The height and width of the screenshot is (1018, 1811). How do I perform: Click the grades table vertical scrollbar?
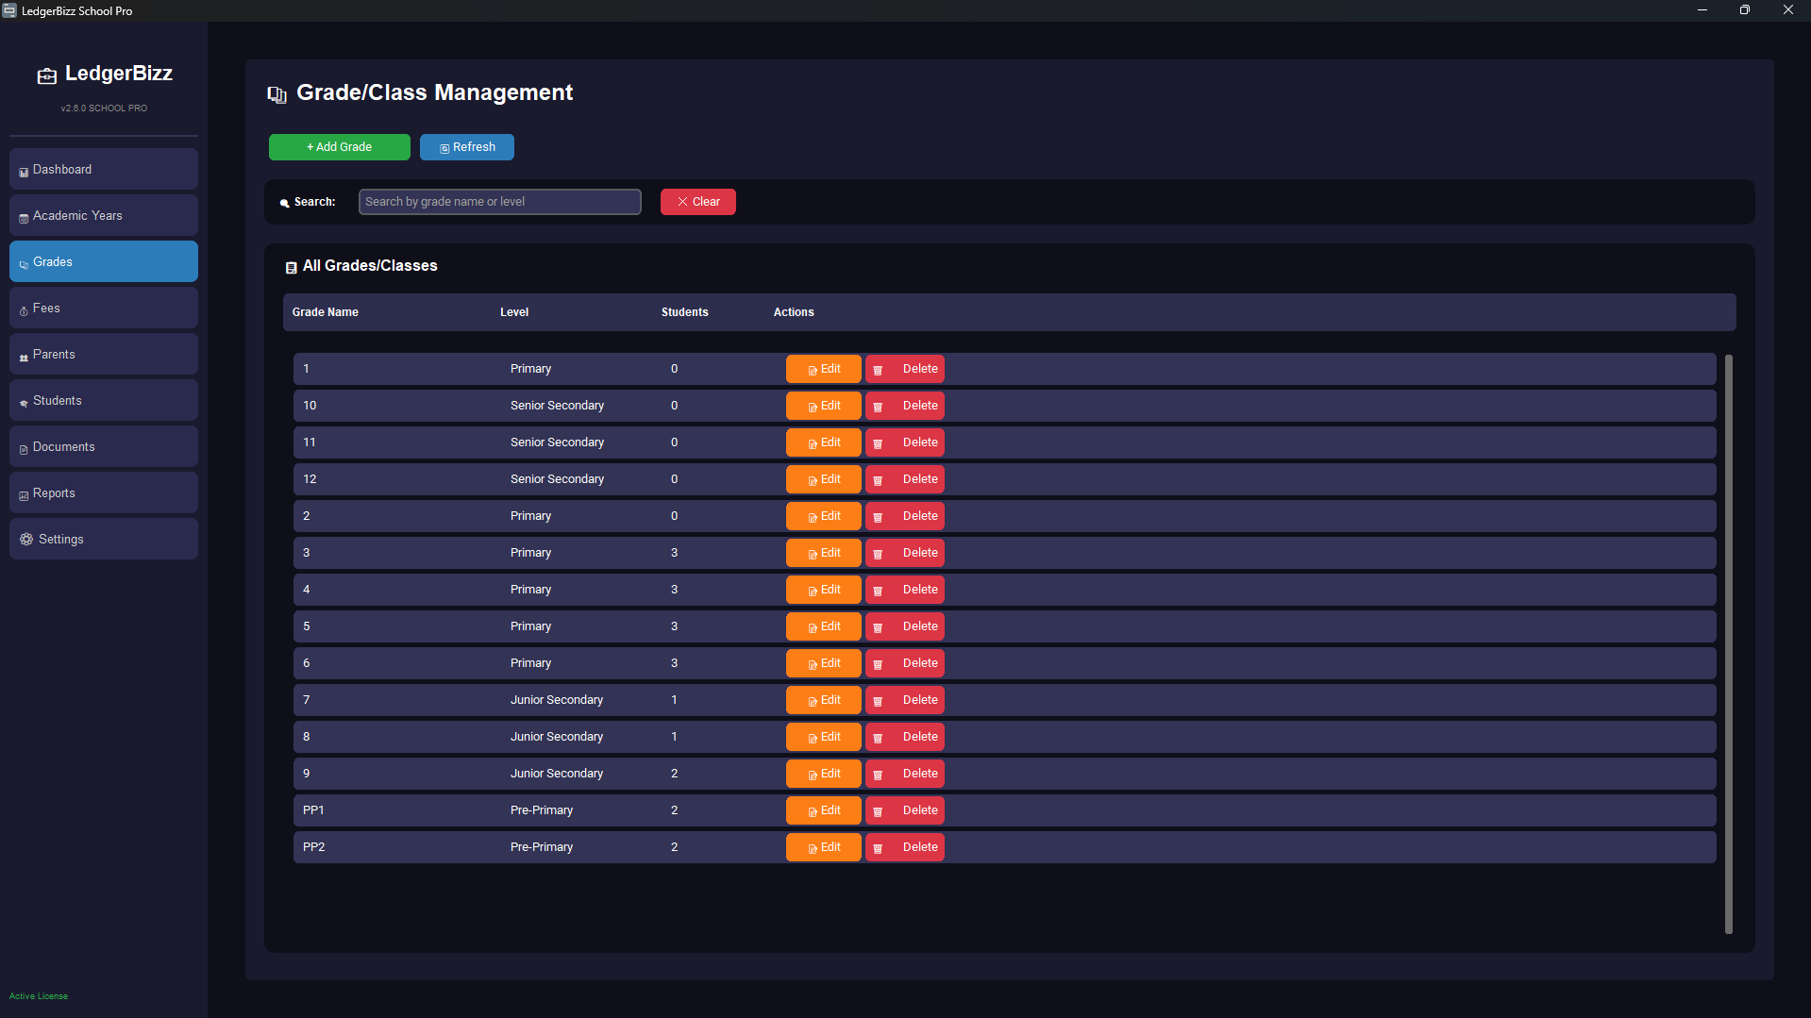(1729, 644)
